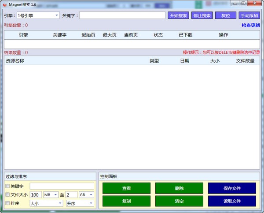
Task: Enable the 排序 checkbox
Action: pos(7,203)
